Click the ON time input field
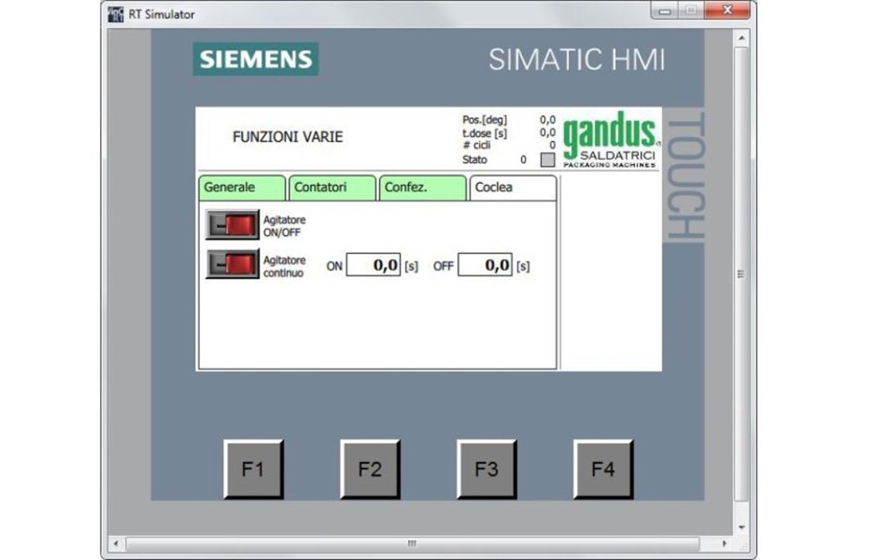Image resolution: width=890 pixels, height=560 pixels. click(x=374, y=266)
